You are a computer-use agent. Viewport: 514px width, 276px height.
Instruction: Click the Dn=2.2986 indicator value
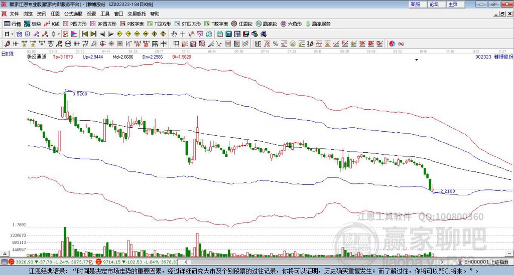coord(153,57)
